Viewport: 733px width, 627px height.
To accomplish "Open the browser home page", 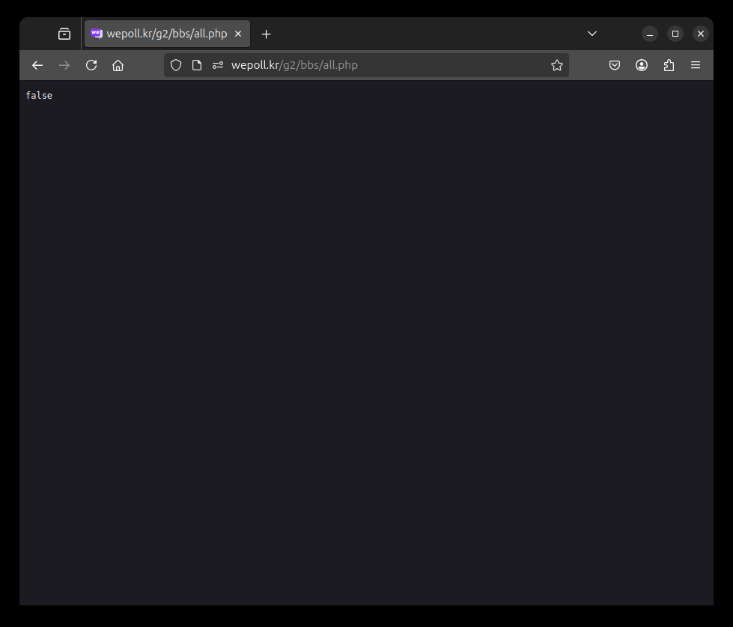I will point(118,65).
